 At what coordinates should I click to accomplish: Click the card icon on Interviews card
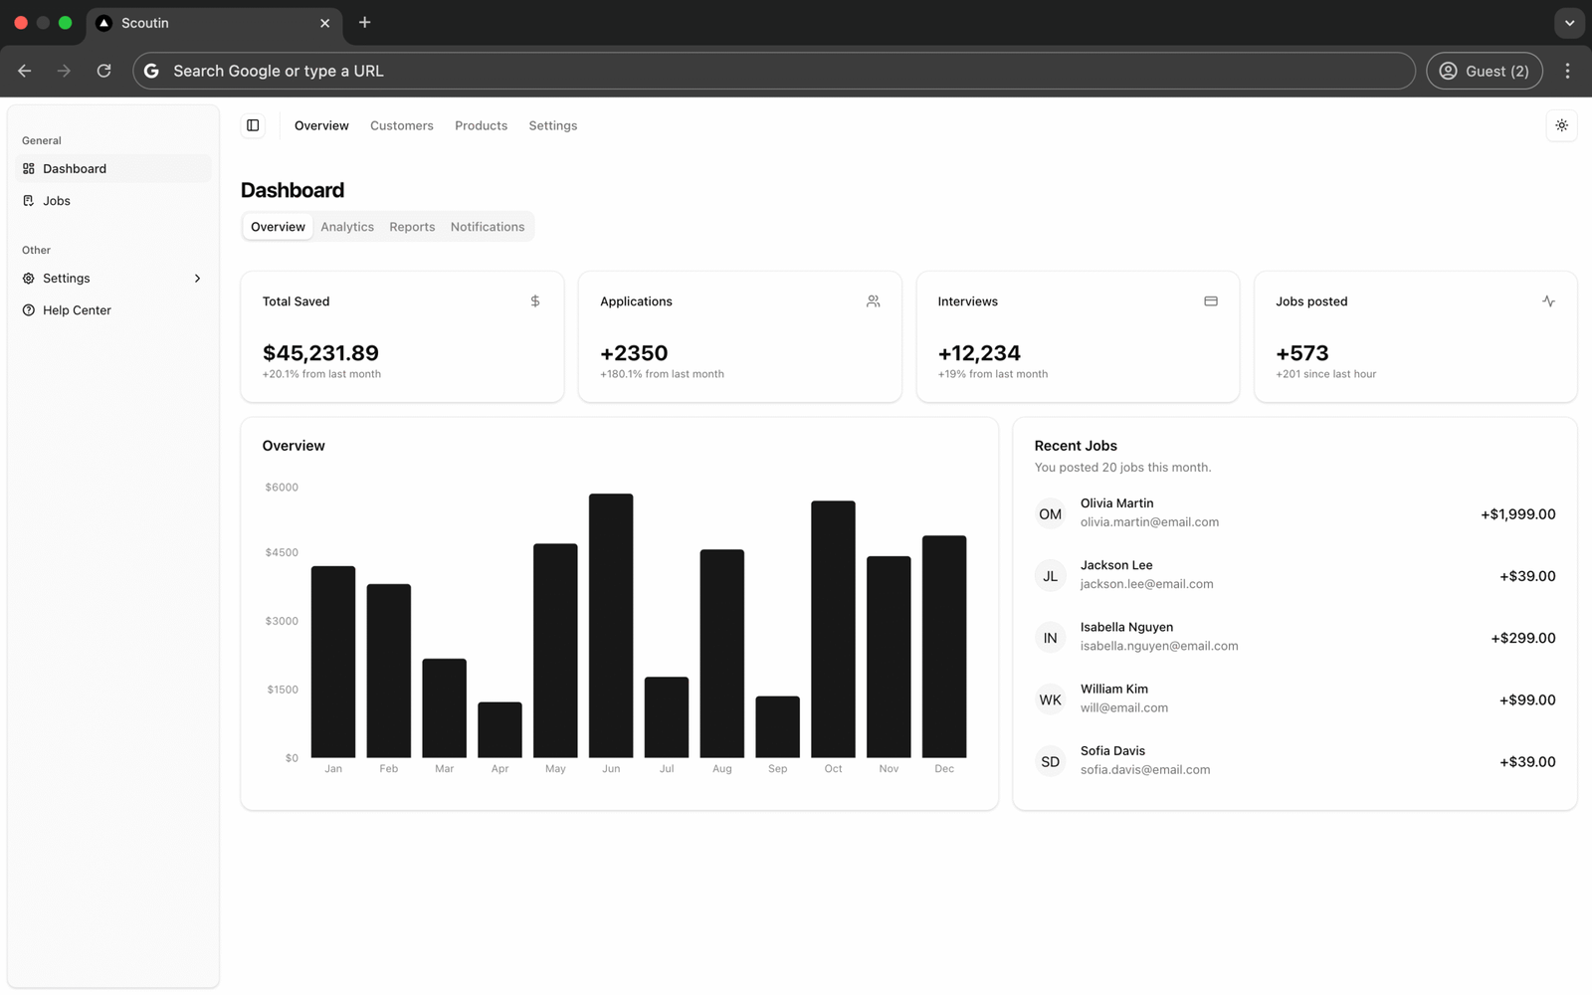tap(1211, 300)
